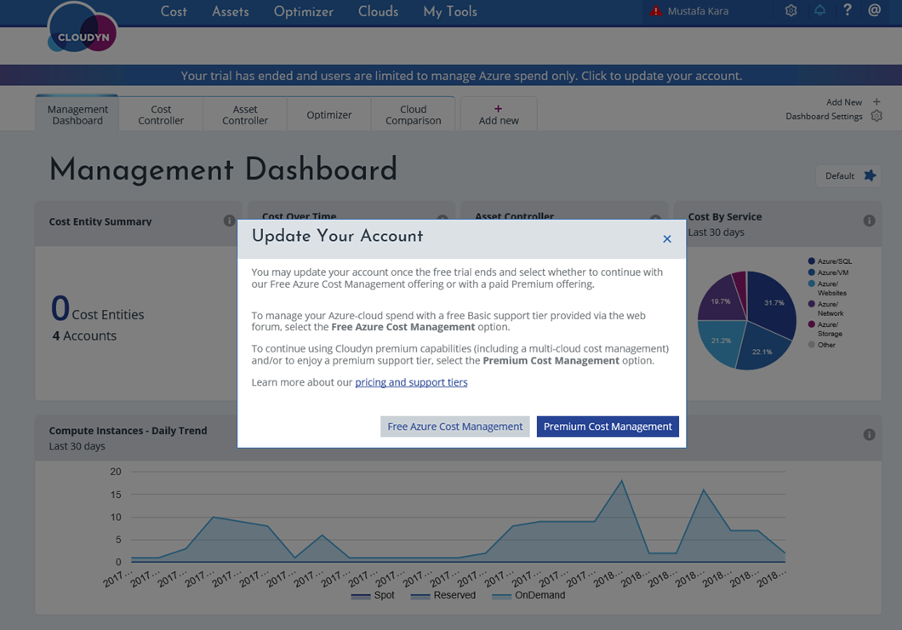
Task: Open Dashboard Settings gear icon
Action: tap(876, 117)
